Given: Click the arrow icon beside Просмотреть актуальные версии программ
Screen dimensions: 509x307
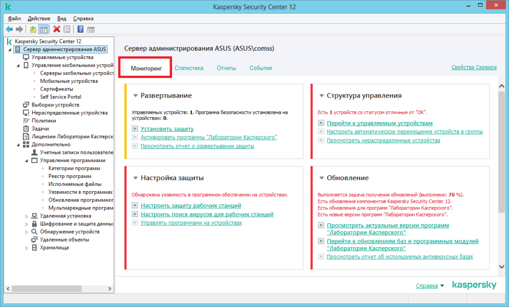Looking at the screenshot, I should click(x=321, y=225).
